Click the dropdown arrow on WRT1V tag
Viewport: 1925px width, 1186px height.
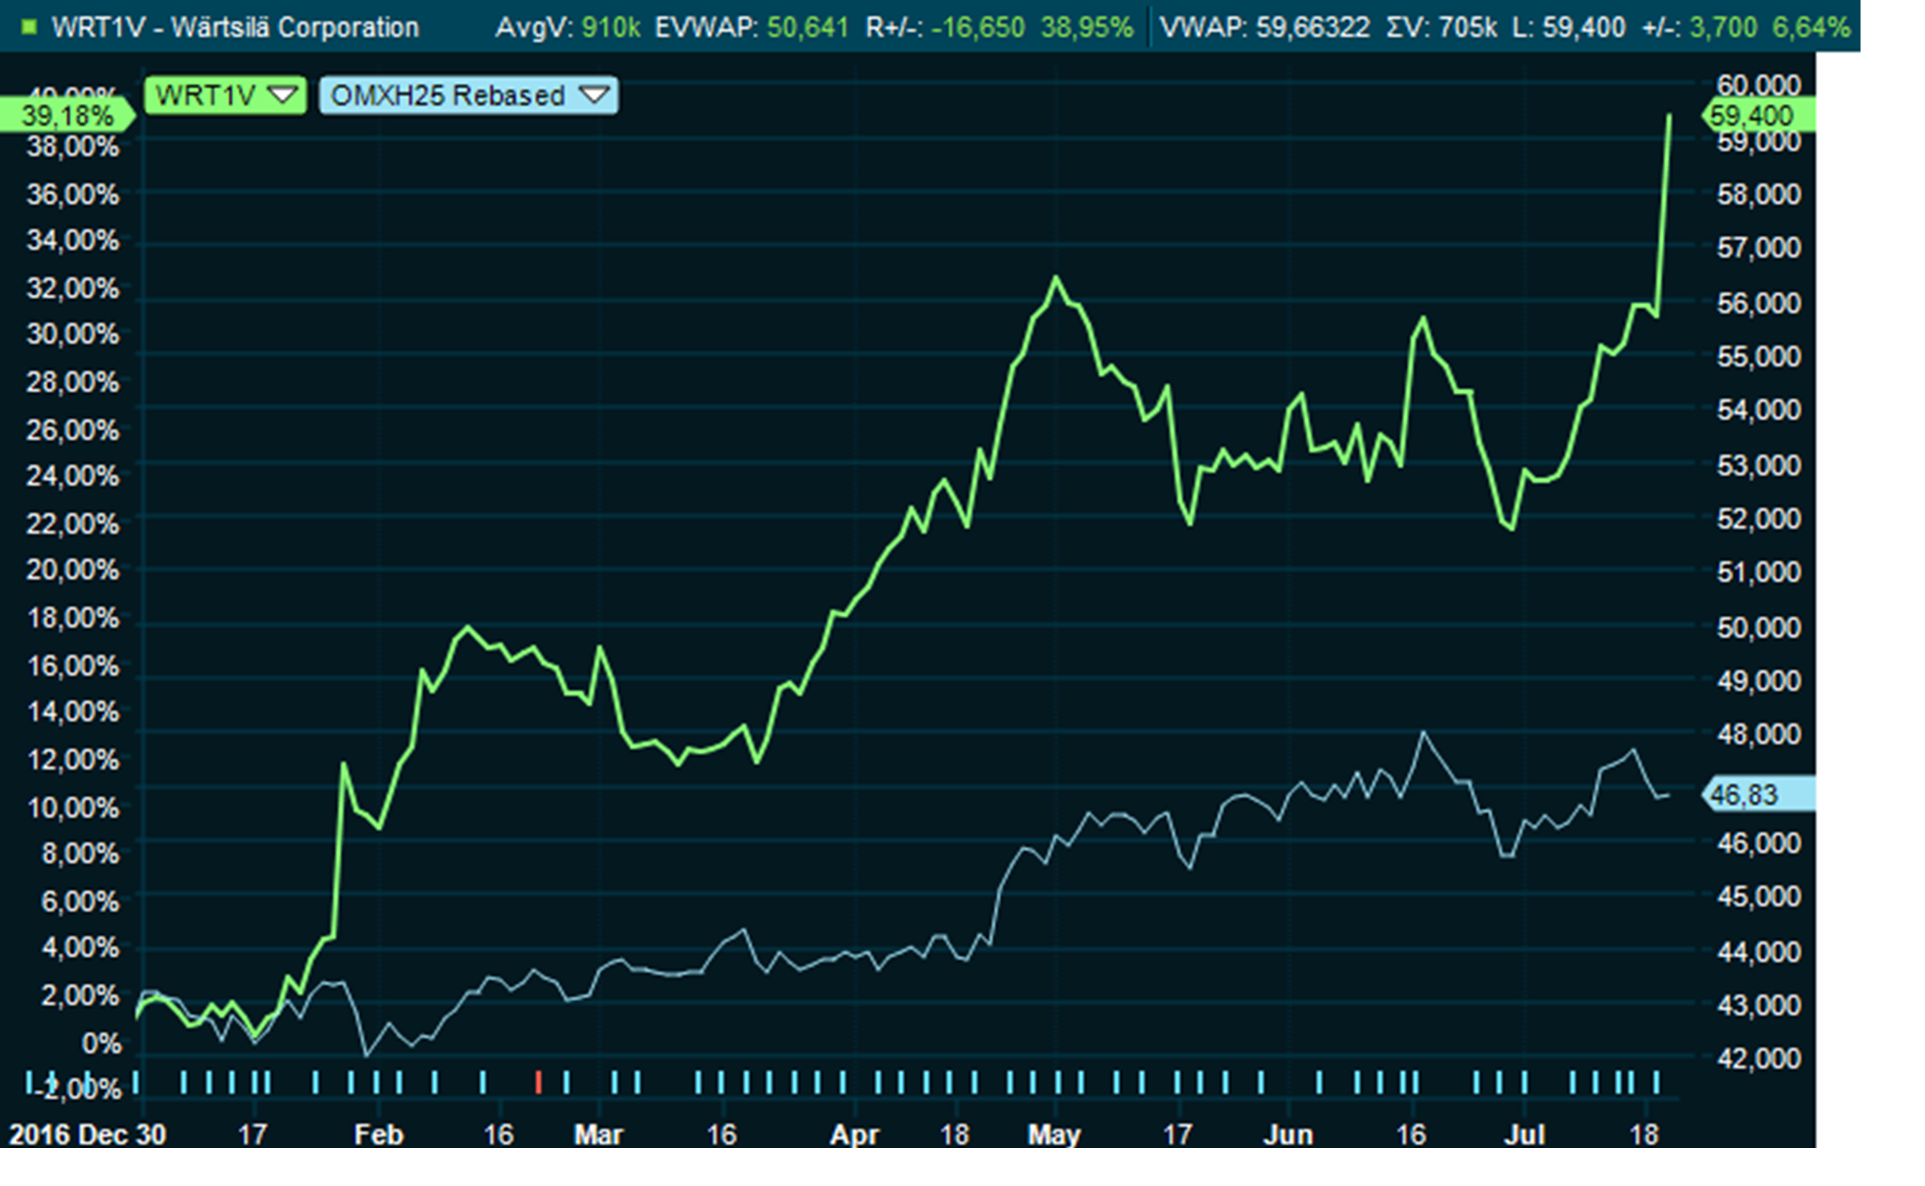pos(283,95)
